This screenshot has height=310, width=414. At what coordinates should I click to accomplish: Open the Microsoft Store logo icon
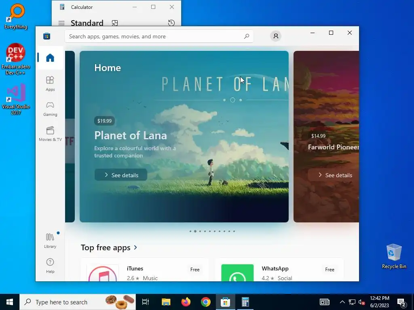click(47, 36)
